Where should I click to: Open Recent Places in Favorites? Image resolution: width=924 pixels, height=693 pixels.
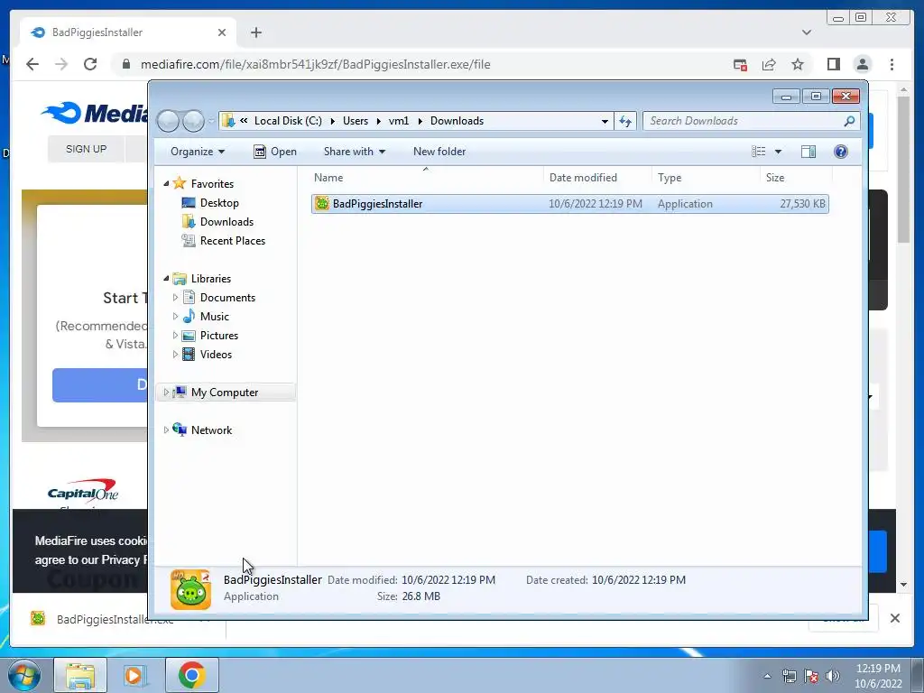tap(233, 240)
